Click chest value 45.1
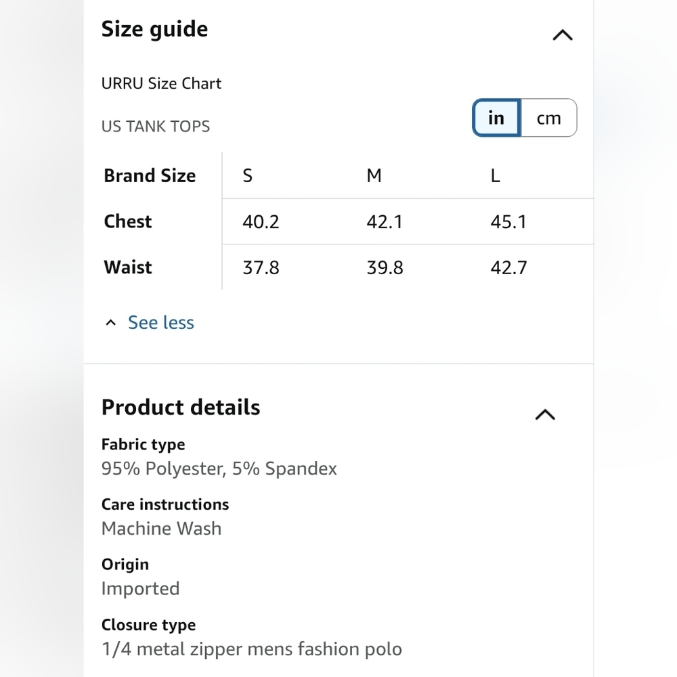677x677 pixels. [508, 222]
